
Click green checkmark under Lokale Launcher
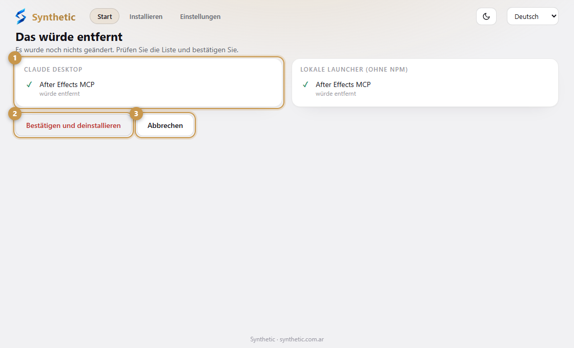click(x=305, y=84)
